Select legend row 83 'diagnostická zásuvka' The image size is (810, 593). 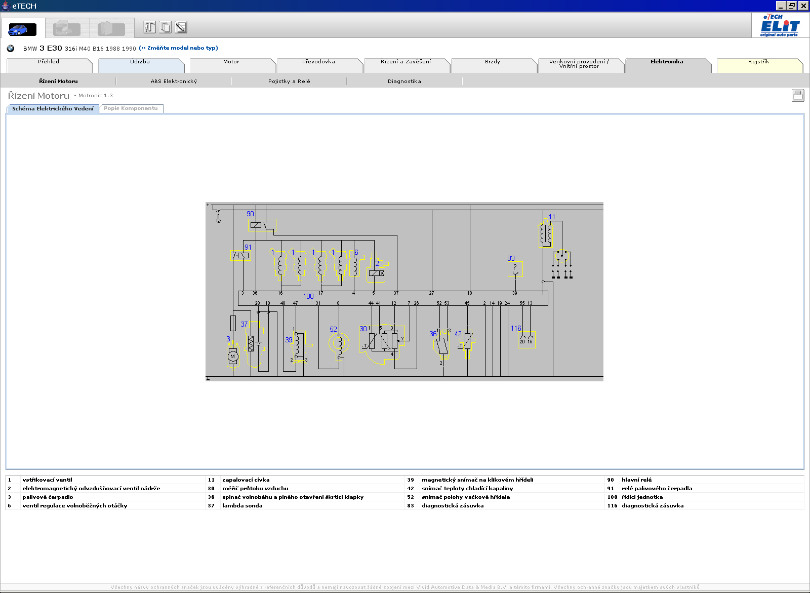pos(505,505)
